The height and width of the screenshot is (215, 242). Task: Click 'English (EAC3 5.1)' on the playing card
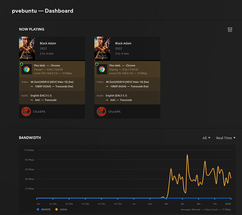tap(116, 96)
